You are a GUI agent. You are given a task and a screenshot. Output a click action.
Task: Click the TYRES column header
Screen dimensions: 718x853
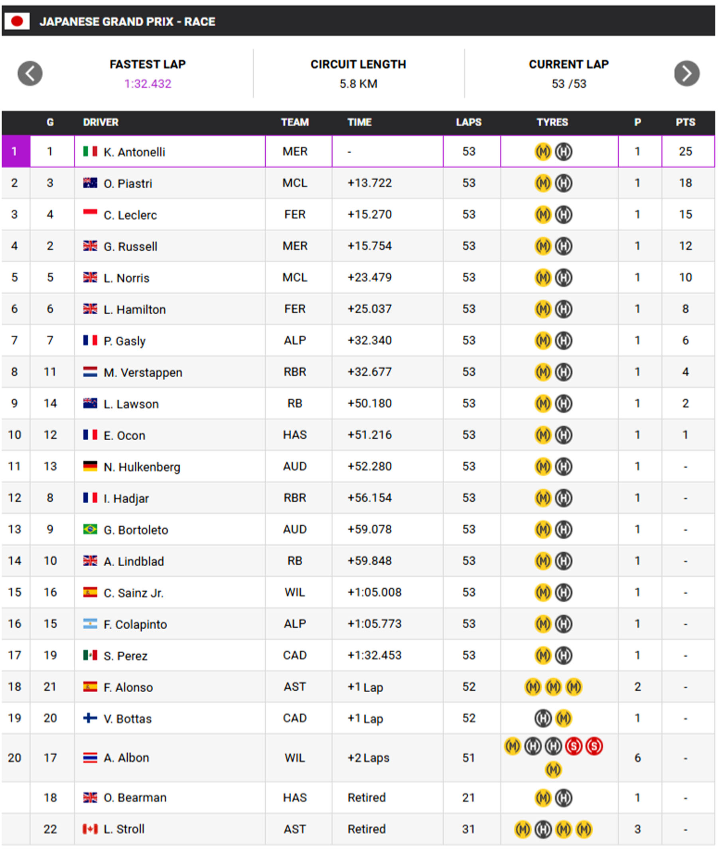tap(552, 122)
